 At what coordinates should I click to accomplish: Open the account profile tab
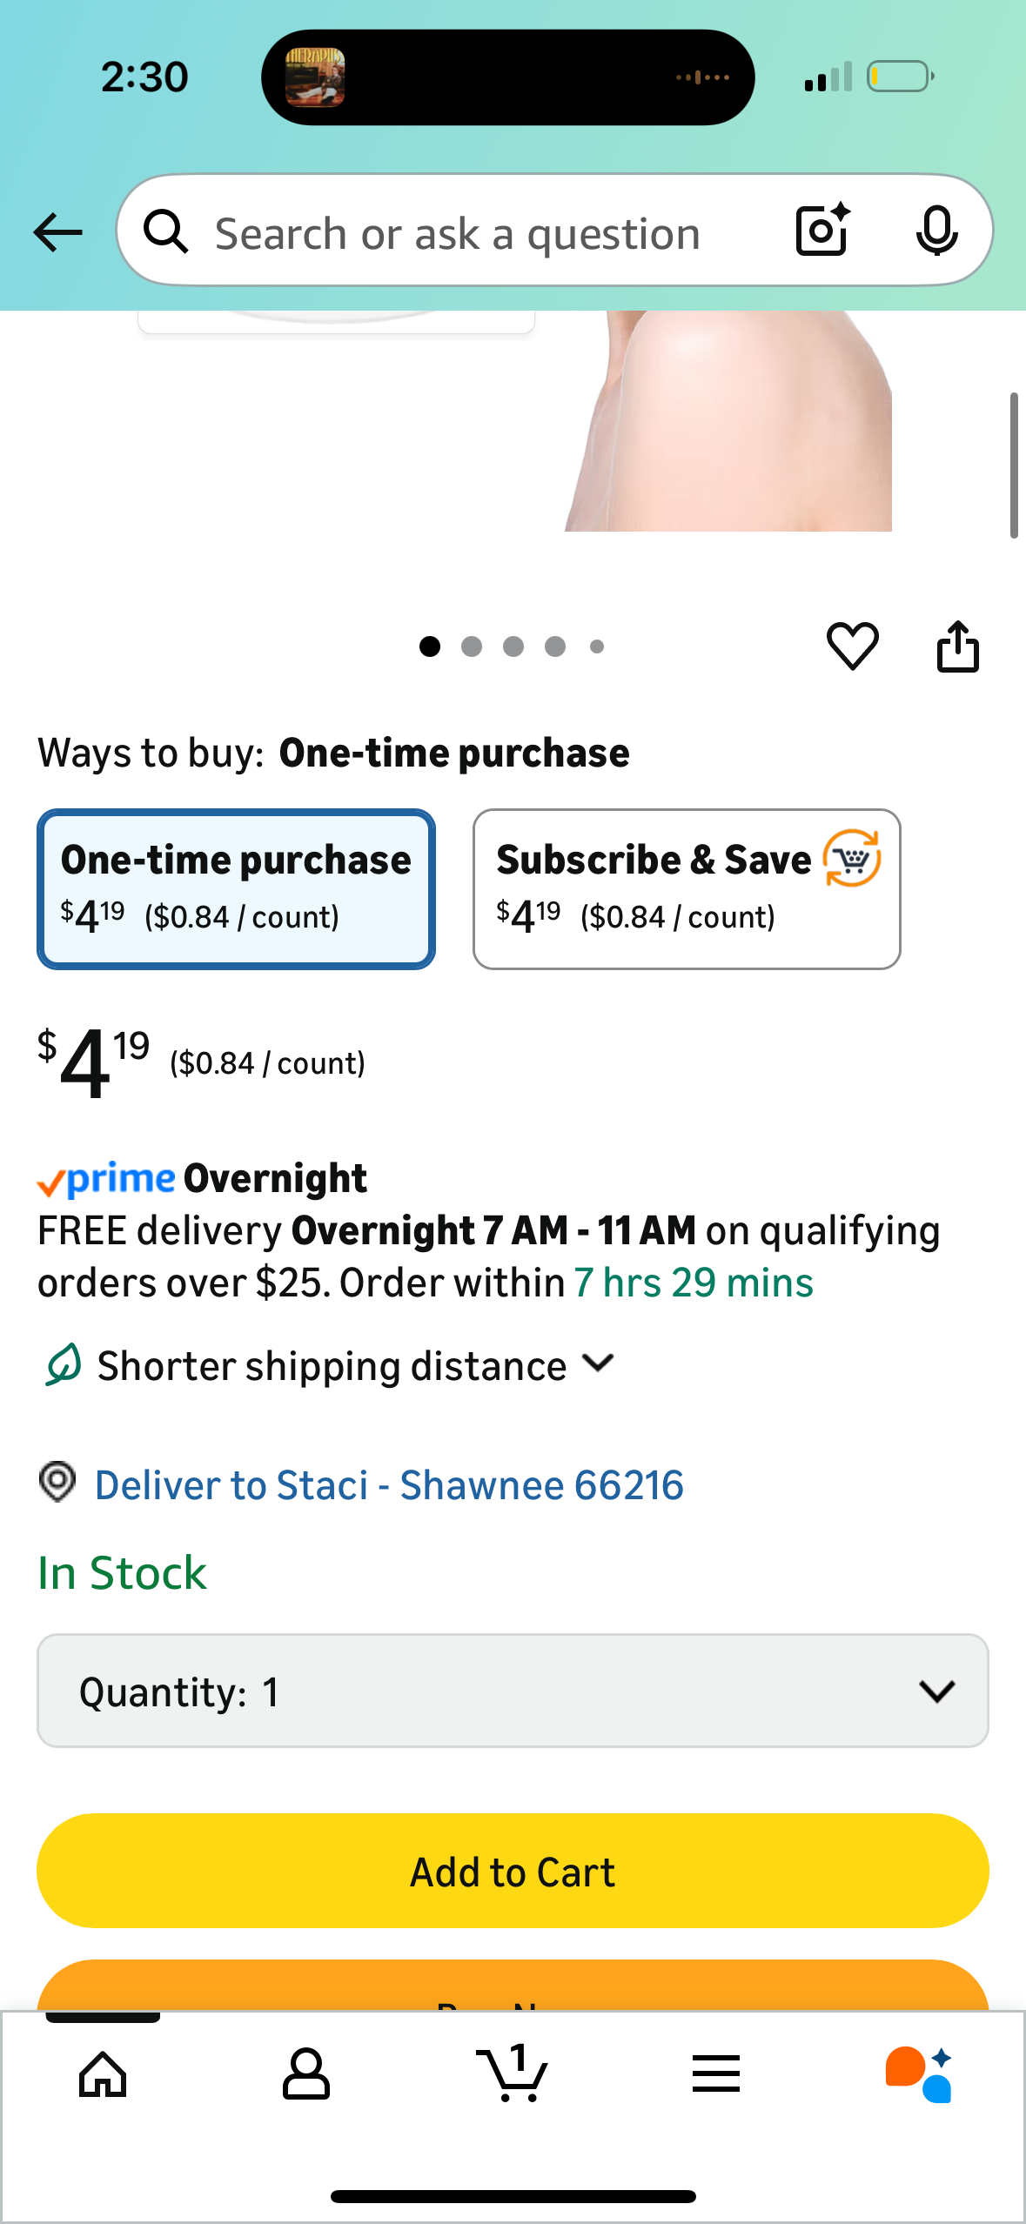306,2074
